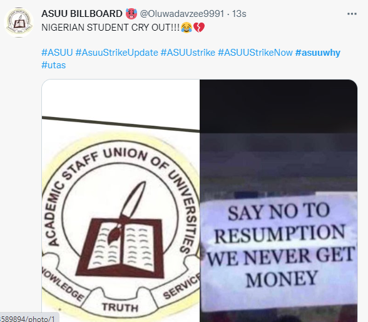The height and width of the screenshot is (322, 368).
Task: Open the ASUU BILLBOARD display name link
Action: [81, 14]
